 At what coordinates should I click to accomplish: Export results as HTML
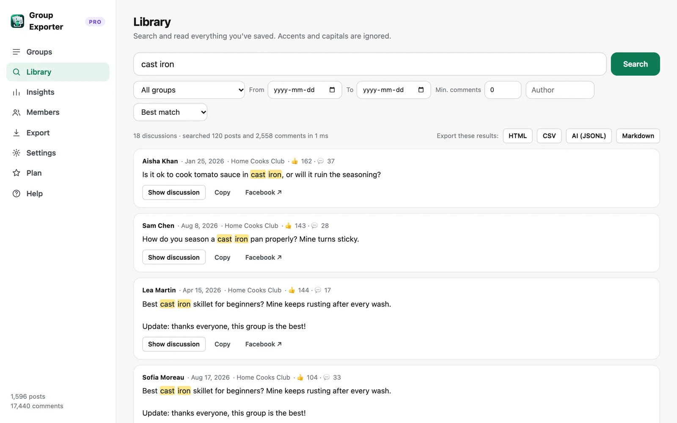(517, 136)
